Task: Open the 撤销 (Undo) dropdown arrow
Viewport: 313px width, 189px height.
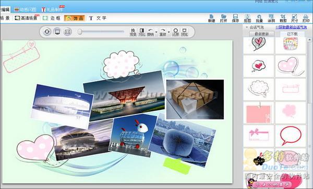Action: (156, 32)
